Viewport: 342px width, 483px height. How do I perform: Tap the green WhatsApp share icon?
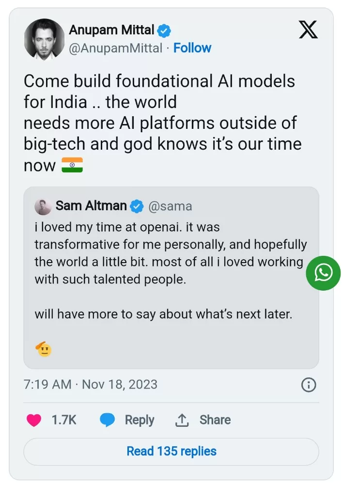(x=323, y=273)
